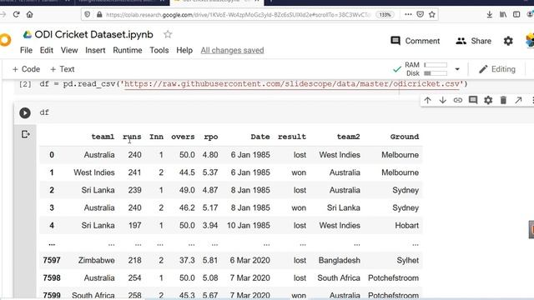Click the runs value 197
The height and width of the screenshot is (300, 534).
135,226
